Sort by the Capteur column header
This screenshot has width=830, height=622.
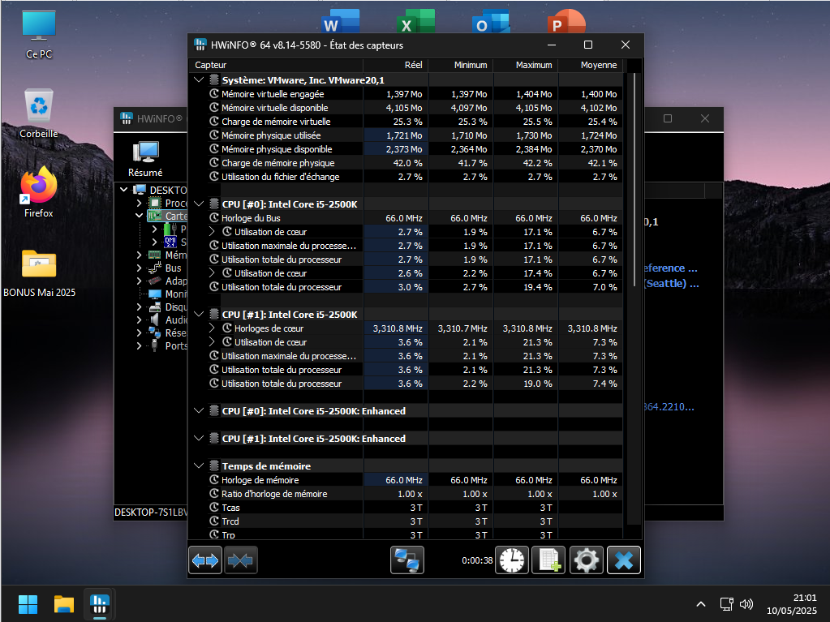(277, 65)
